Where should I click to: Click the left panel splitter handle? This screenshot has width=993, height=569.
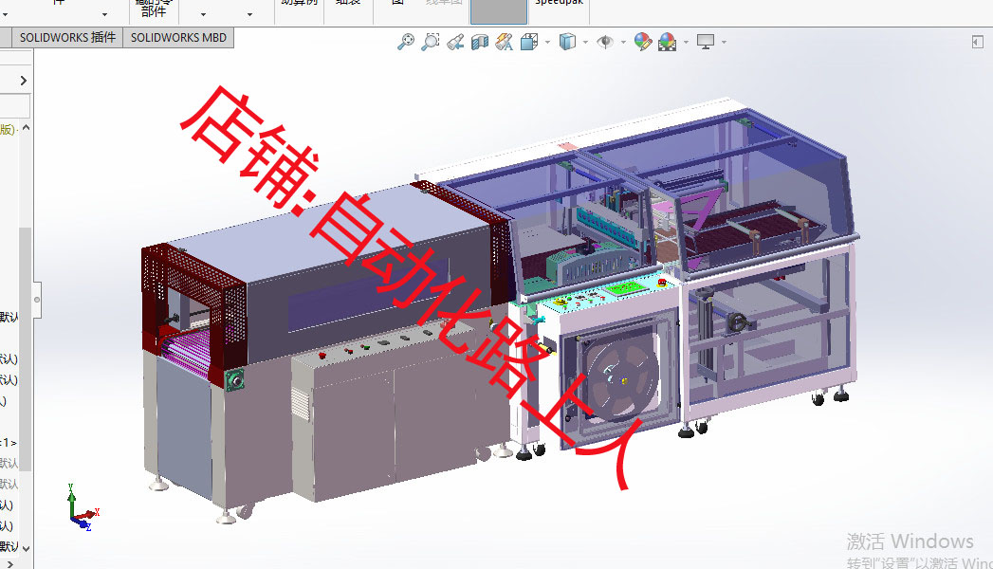37,300
